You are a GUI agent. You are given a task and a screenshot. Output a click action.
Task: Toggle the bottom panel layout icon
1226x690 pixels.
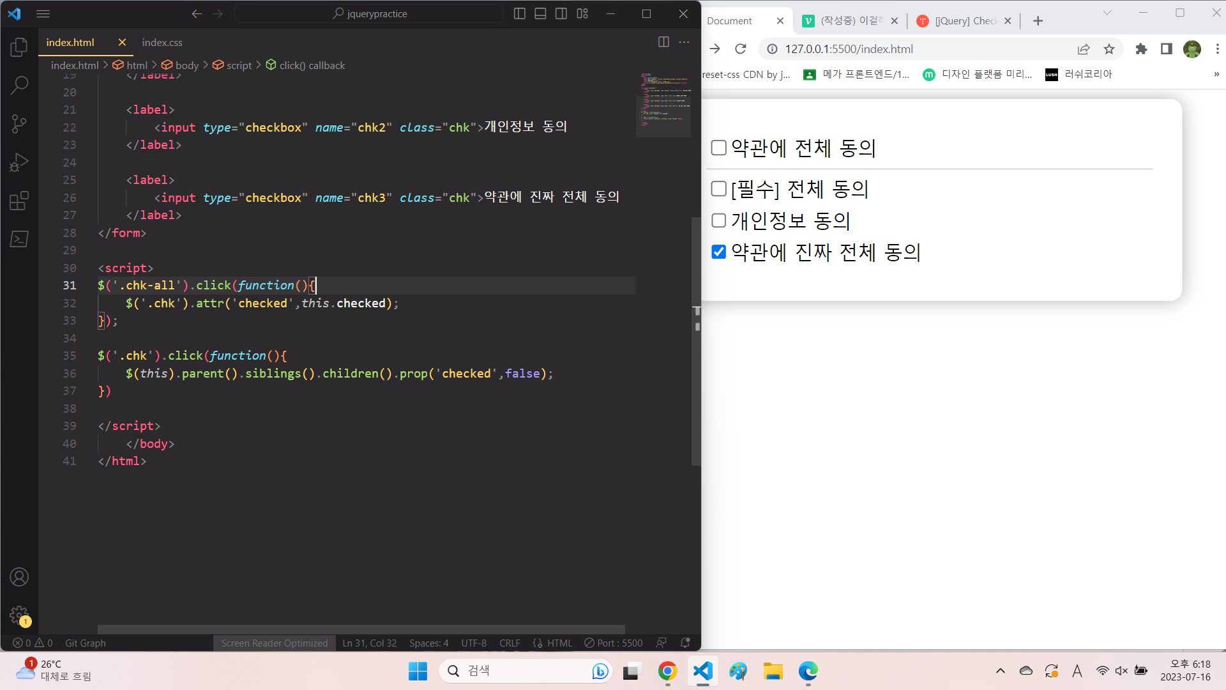(x=540, y=13)
